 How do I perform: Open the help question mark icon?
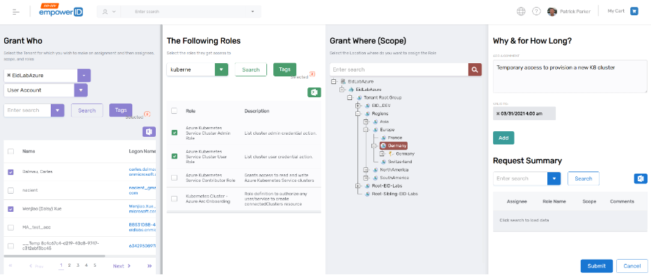tap(536, 11)
